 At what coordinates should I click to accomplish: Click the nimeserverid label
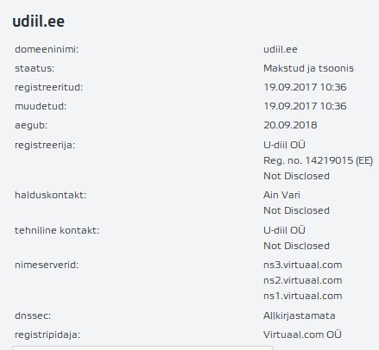coord(47,265)
